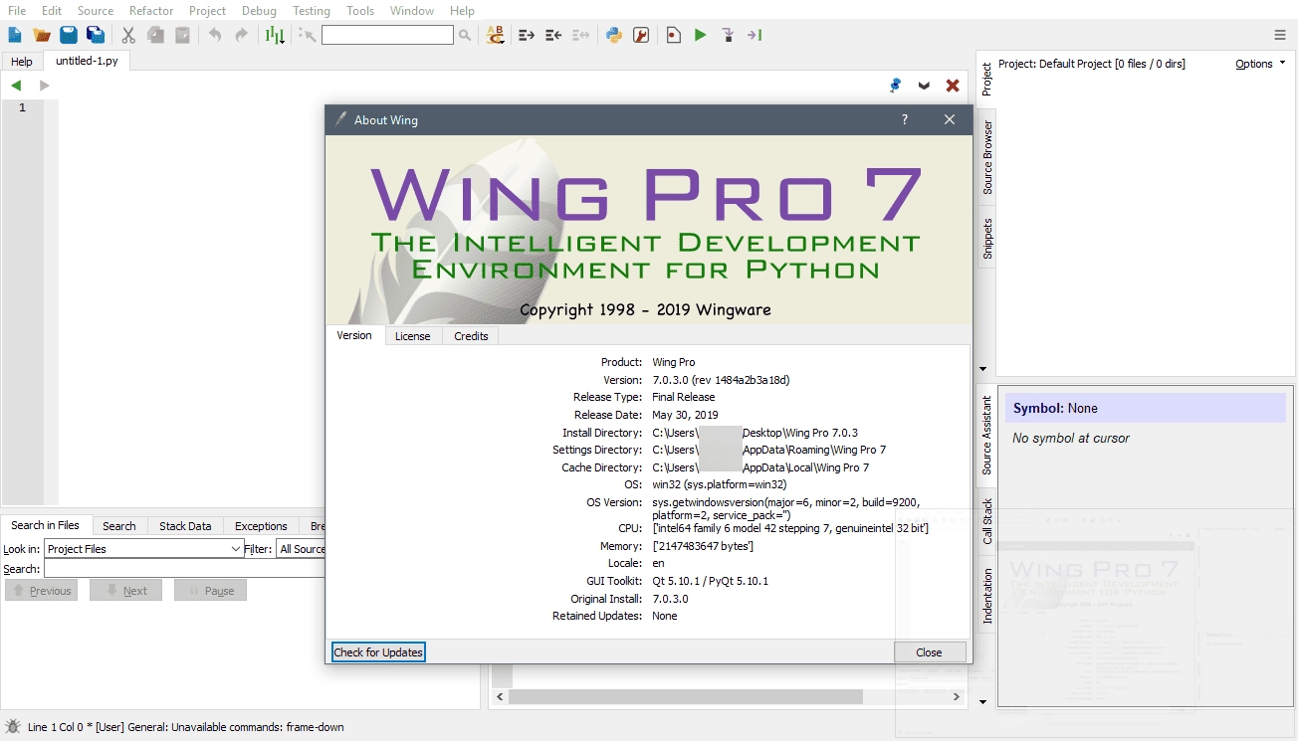The image size is (1298, 741).
Task: Switch to Credits tab in About dialog
Action: click(x=471, y=336)
